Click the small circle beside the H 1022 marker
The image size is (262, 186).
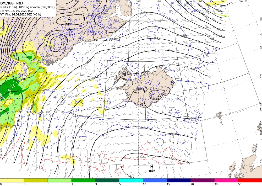(x=145, y=172)
